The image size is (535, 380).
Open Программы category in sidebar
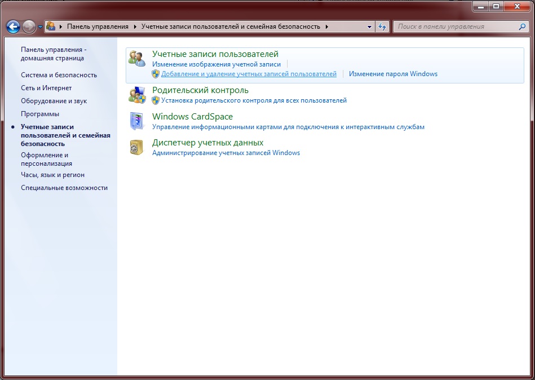tap(40, 114)
